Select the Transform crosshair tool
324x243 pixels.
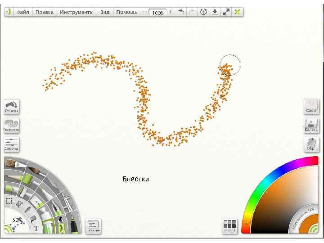click(x=19, y=204)
